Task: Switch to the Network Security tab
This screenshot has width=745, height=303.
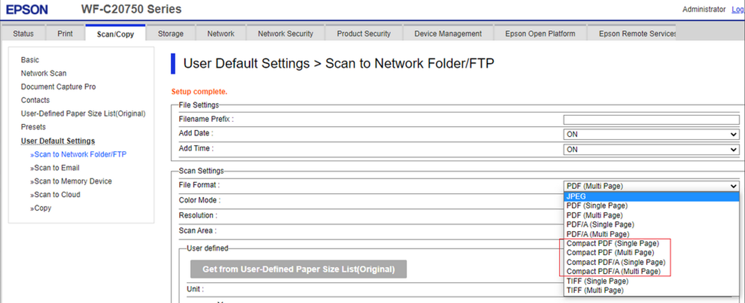Action: (285, 33)
